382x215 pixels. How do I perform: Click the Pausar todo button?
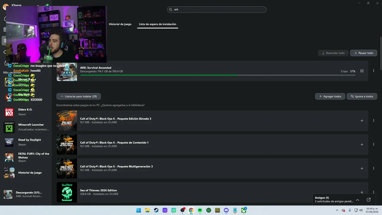(363, 53)
